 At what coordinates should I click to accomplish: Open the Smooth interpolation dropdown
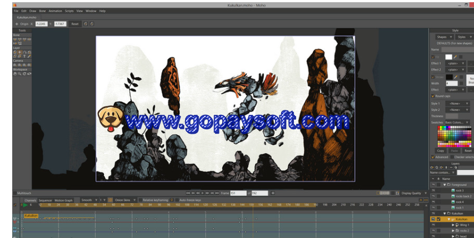(89, 200)
